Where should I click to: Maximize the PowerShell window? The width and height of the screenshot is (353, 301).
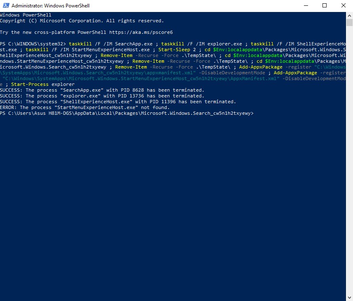pyautogui.click(x=325, y=6)
